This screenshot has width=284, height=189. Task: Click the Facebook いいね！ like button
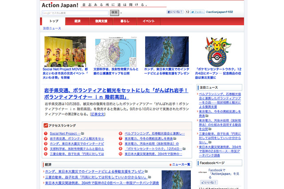(x=175, y=12)
